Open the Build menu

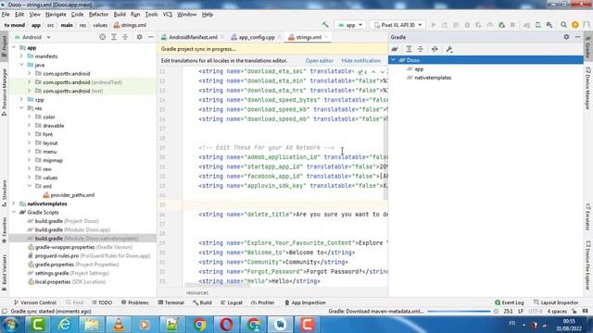click(120, 15)
